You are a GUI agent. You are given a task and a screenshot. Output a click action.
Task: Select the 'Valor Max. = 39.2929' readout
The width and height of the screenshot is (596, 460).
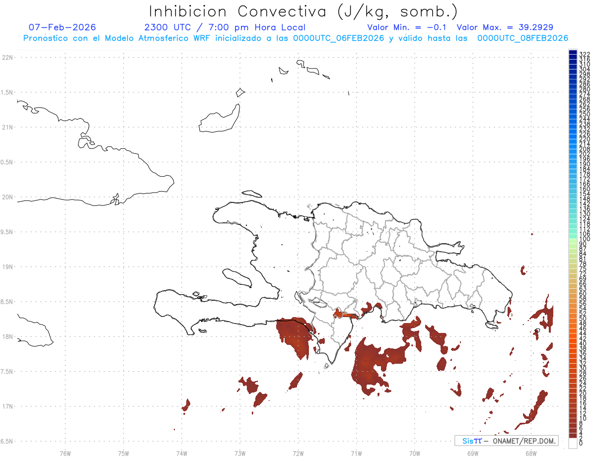click(x=505, y=27)
